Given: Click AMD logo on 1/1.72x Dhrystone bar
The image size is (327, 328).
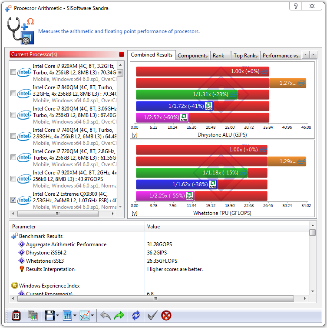Looking at the screenshot, I should 208,106.
